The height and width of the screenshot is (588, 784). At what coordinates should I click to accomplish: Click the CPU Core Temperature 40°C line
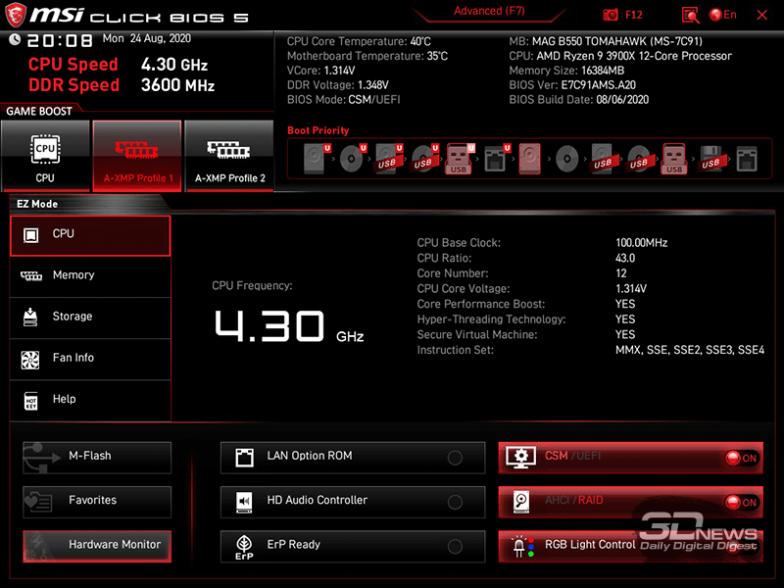[x=359, y=41]
